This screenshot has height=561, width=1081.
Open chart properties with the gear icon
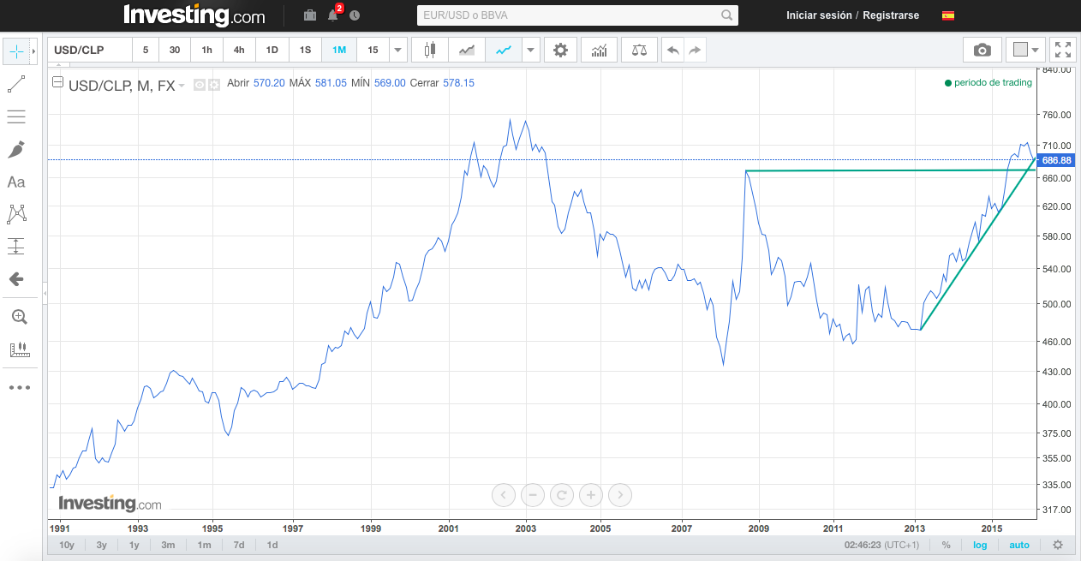[x=560, y=51]
